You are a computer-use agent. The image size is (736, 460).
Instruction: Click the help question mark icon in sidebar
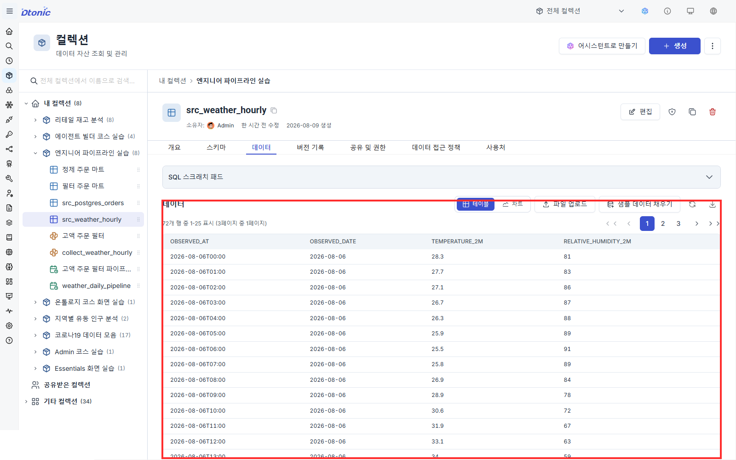(x=9, y=340)
